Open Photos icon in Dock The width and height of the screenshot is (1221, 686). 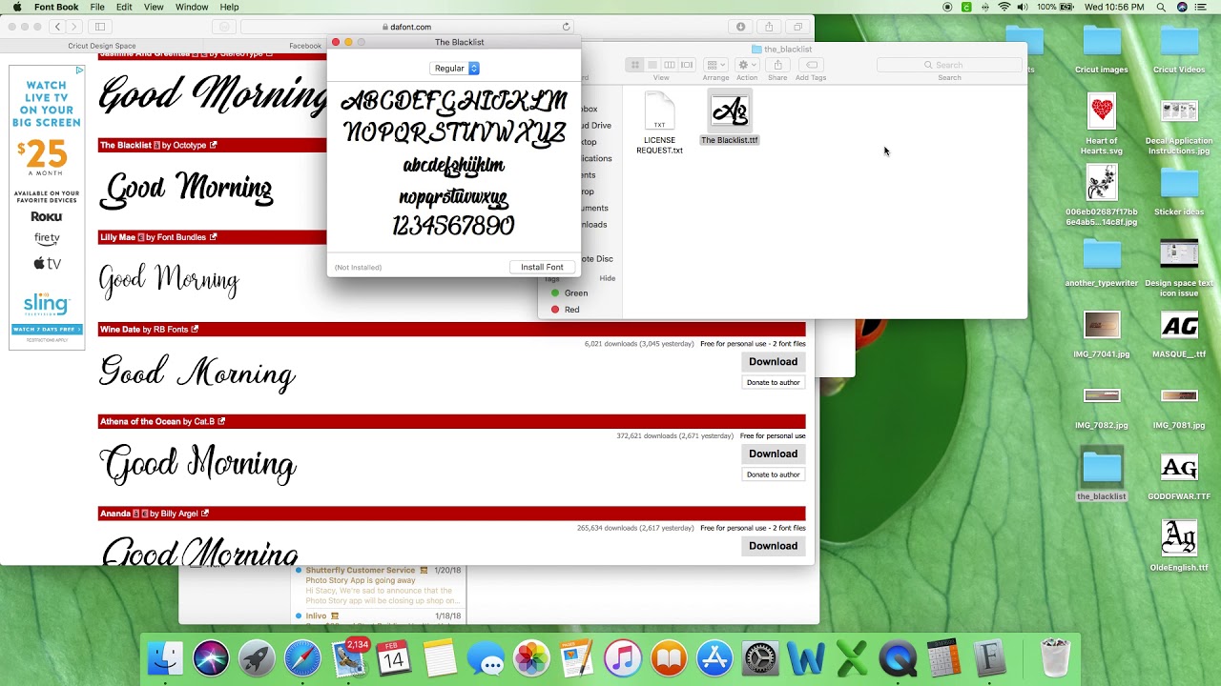(531, 658)
